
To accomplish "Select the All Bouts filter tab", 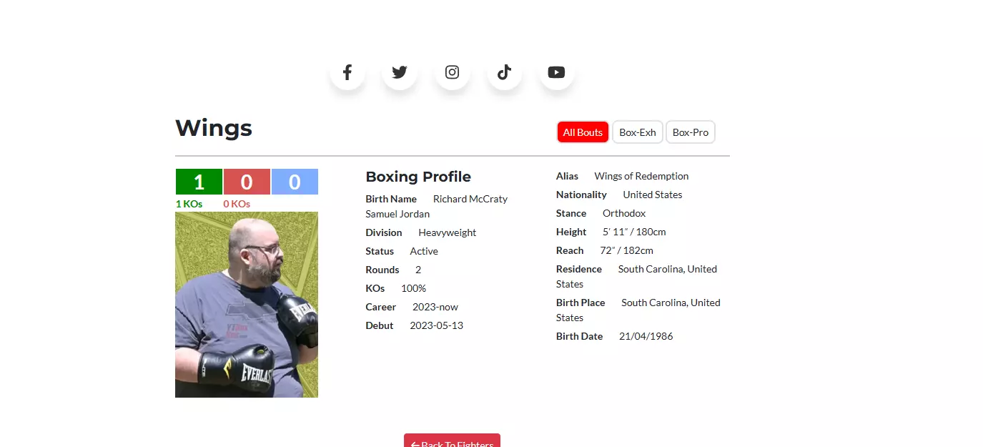I will [x=583, y=132].
